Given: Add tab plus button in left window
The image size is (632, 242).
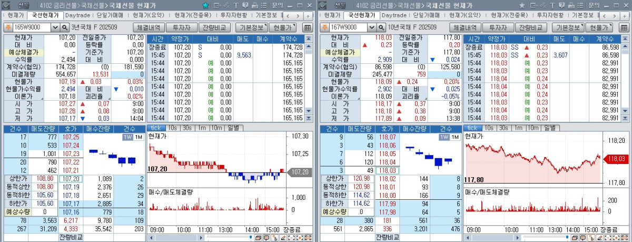Looking at the screenshot, I should pos(308,16).
